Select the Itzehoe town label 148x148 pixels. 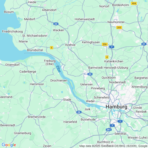coord(70,45)
